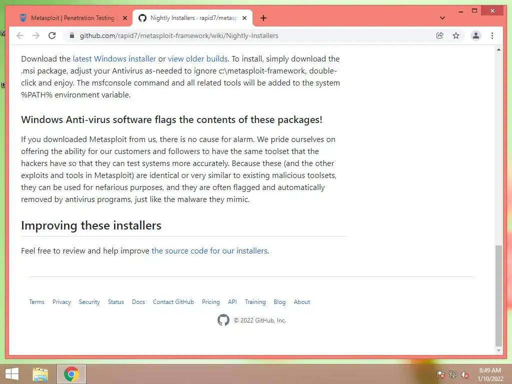Open the Training footer link
Image resolution: width=512 pixels, height=384 pixels.
255,302
